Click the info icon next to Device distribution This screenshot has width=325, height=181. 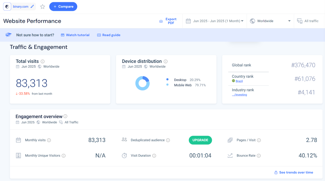[x=166, y=61]
